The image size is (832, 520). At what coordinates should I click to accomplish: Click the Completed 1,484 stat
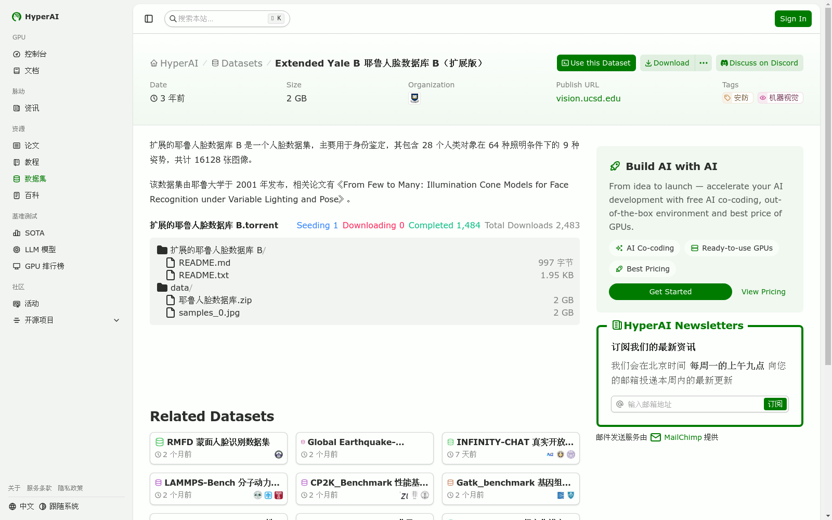pyautogui.click(x=444, y=225)
